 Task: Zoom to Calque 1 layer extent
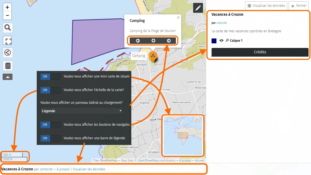227,41
